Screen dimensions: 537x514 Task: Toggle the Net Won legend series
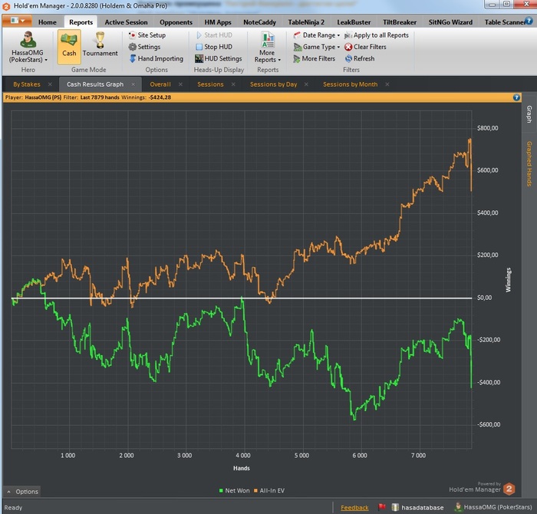(234, 491)
